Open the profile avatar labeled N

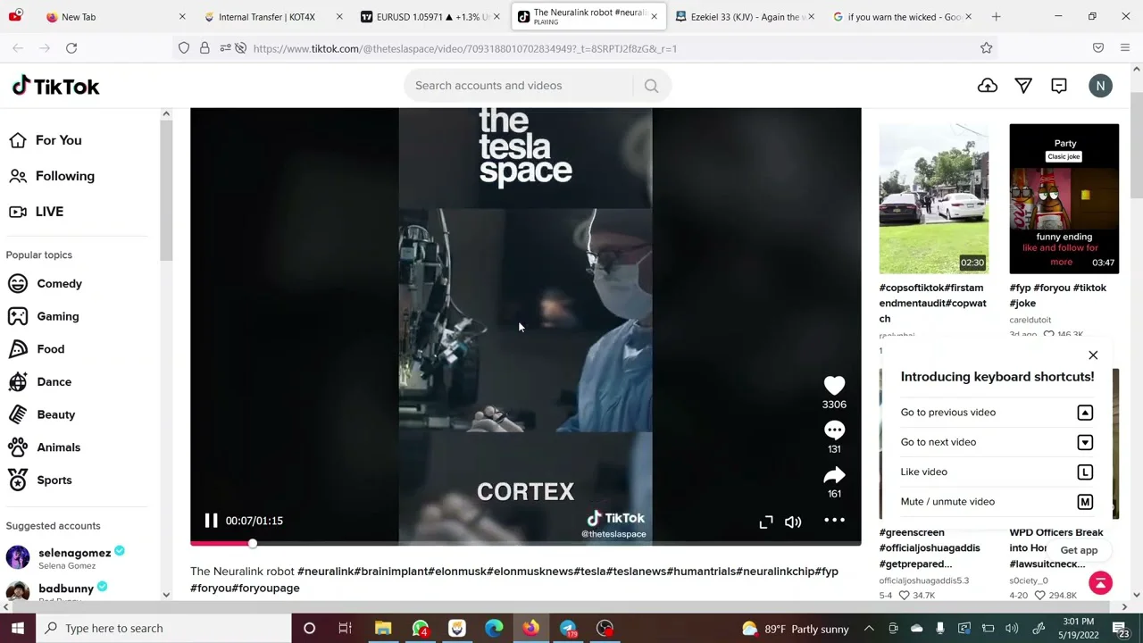(1100, 86)
